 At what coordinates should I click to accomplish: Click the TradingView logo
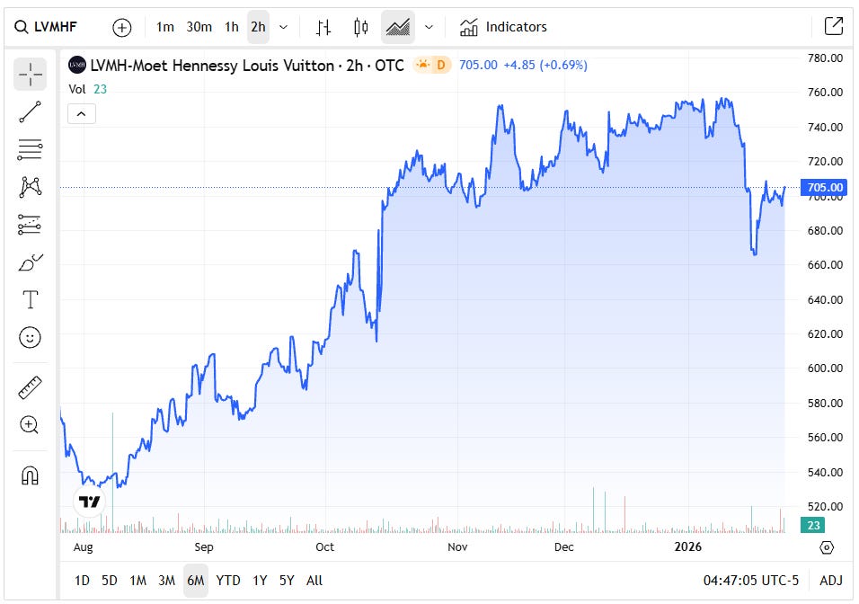89,502
